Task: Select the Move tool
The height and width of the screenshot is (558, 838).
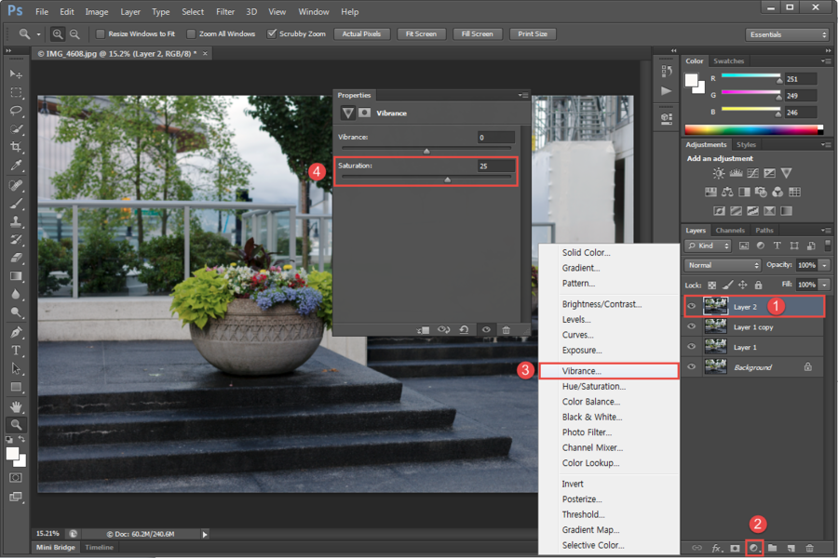Action: tap(16, 73)
